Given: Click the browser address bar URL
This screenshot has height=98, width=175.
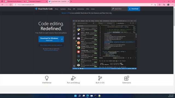Looking at the screenshot, I should pyautogui.click(x=26, y=5).
